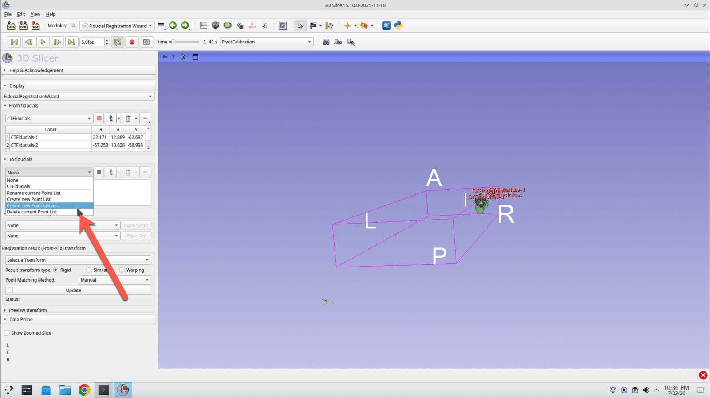This screenshot has width=710, height=398.
Task: Click the Save scene icon
Action: pos(35,26)
